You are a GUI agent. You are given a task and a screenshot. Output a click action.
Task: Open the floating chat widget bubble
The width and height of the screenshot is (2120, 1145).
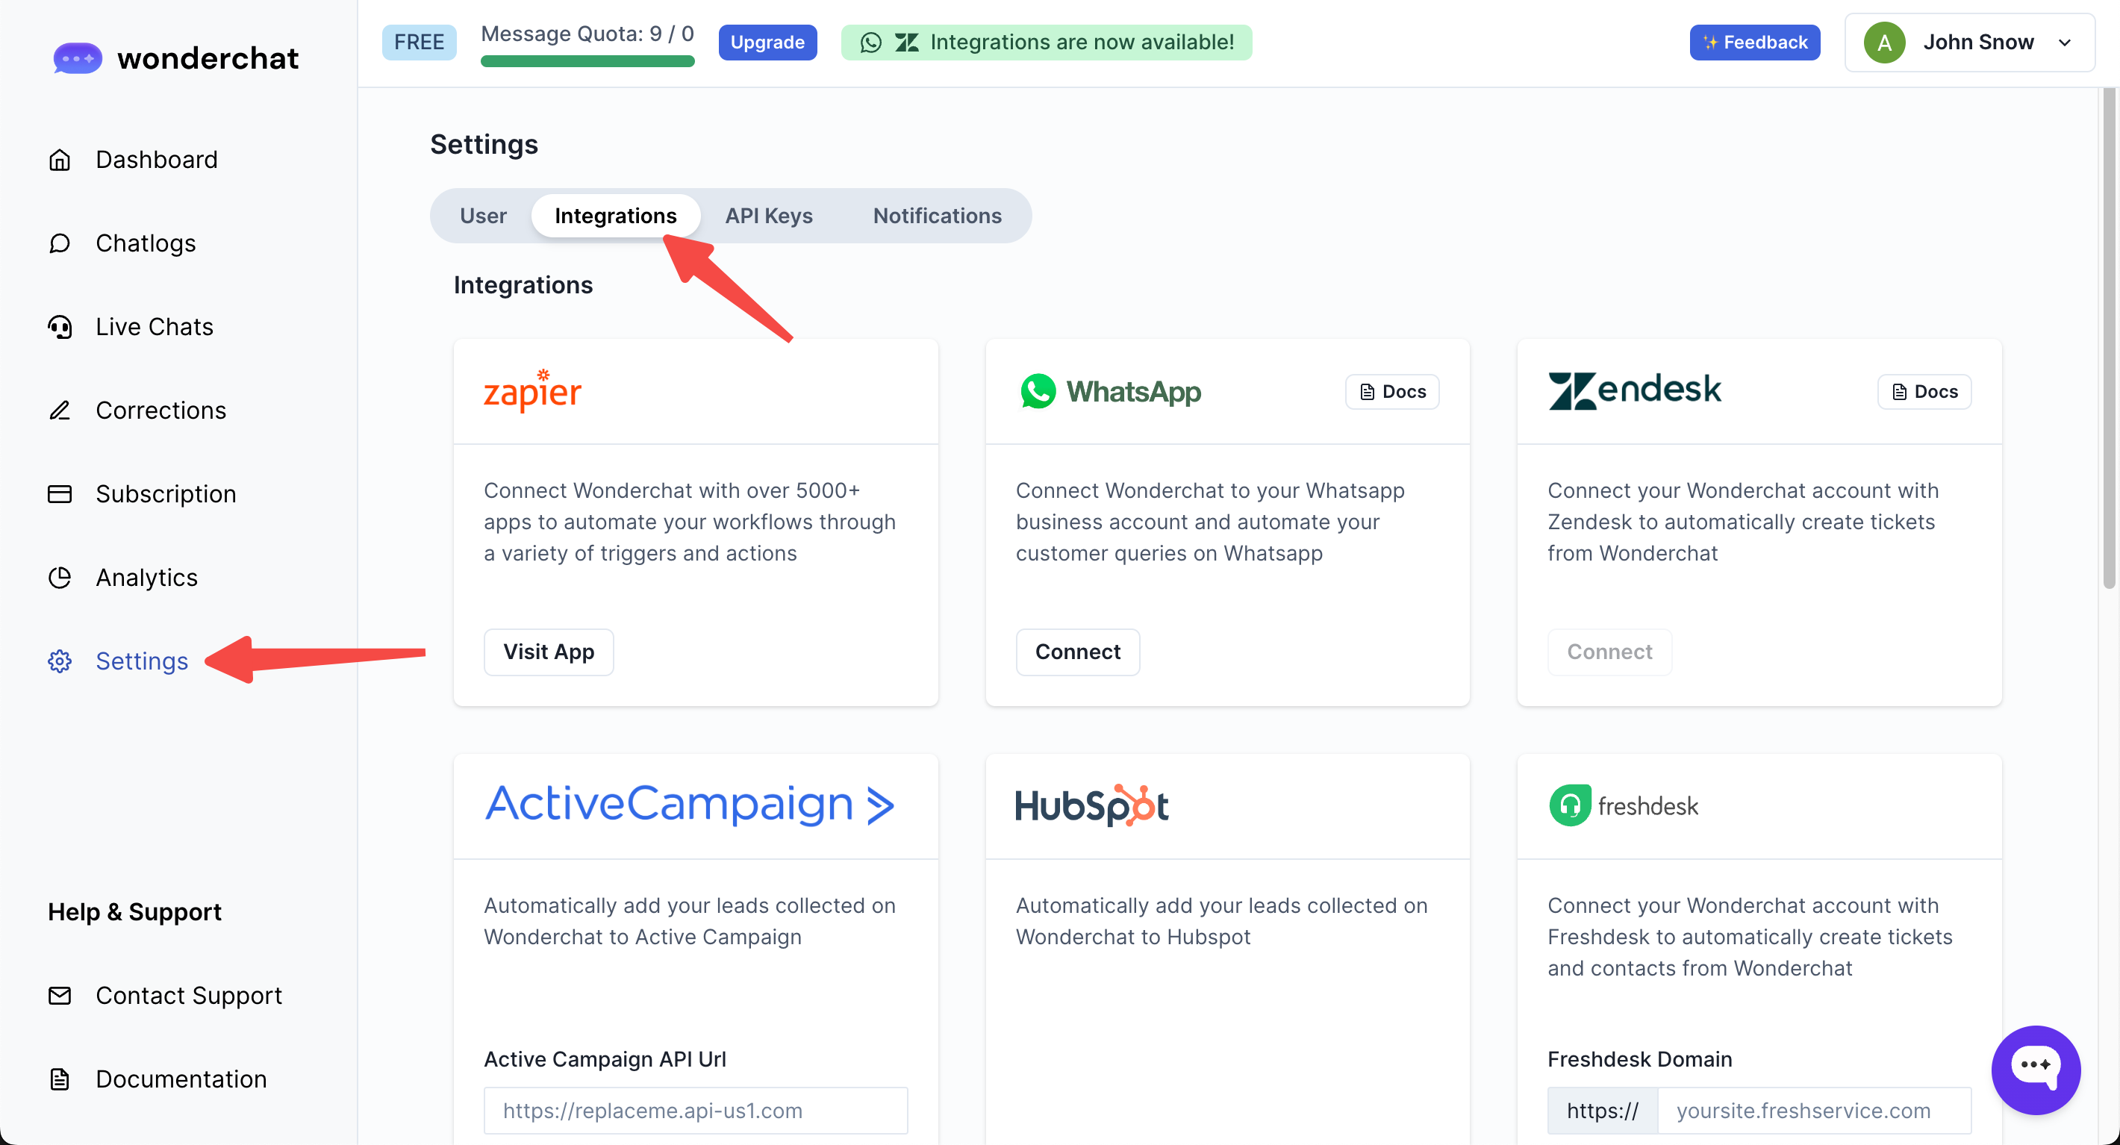(2035, 1070)
